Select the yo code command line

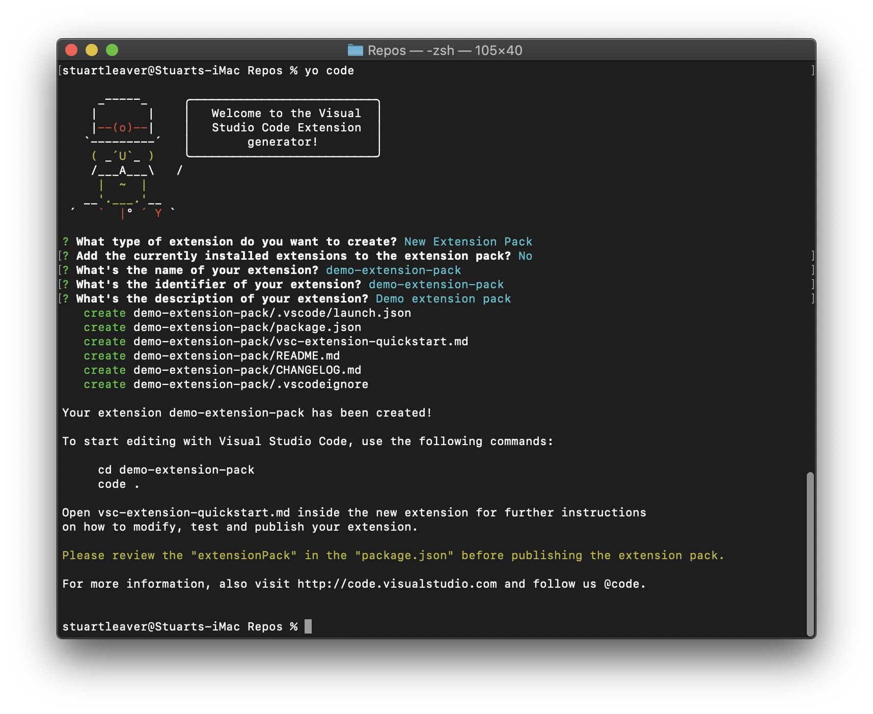click(x=330, y=70)
